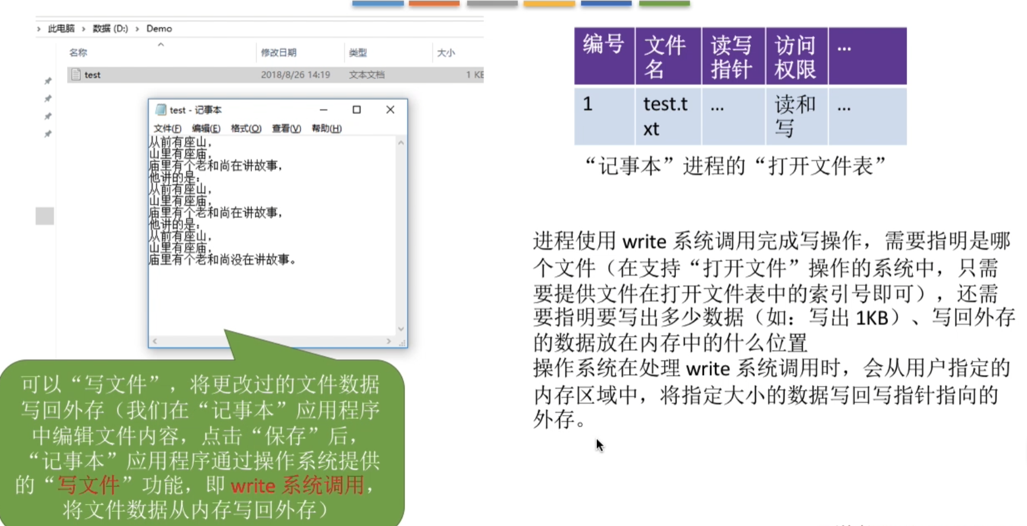Click Notepad's horizontal scrollbar track
The image size is (1027, 526).
coord(271,341)
